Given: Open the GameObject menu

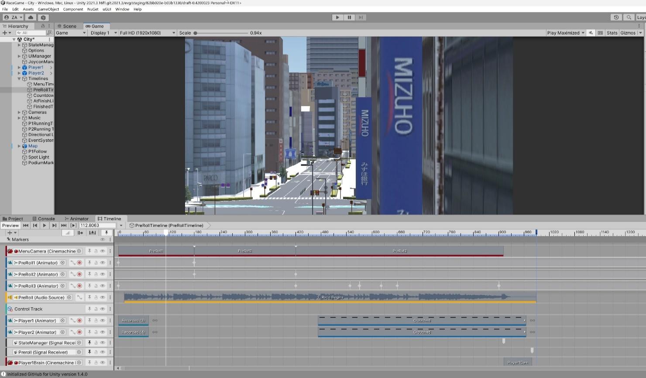Looking at the screenshot, I should [48, 9].
